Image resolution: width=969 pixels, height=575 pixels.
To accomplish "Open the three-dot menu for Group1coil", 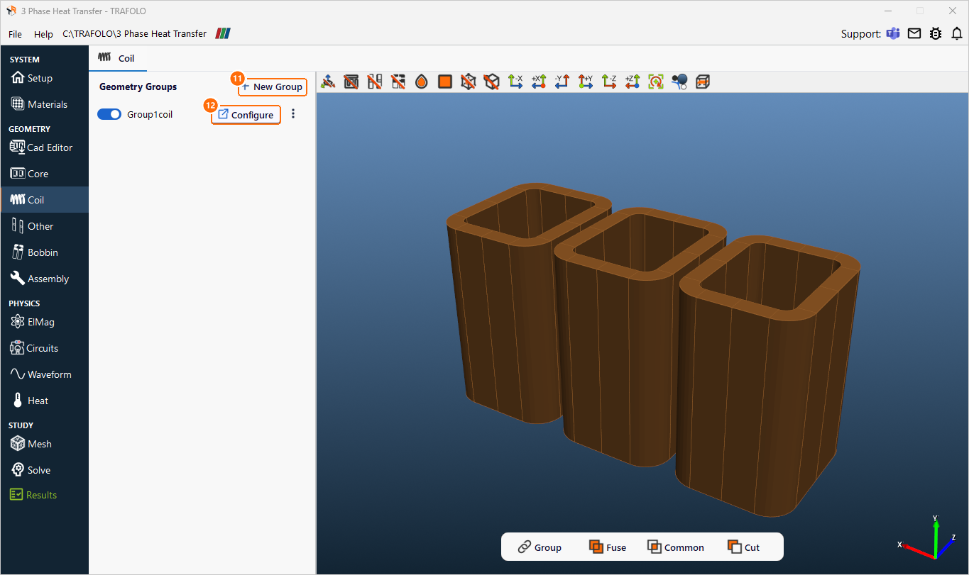I will 293,113.
